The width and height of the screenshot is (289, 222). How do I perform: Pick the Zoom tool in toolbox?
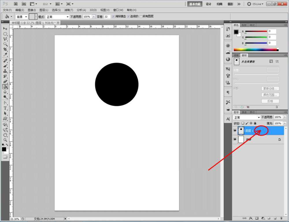(5, 140)
